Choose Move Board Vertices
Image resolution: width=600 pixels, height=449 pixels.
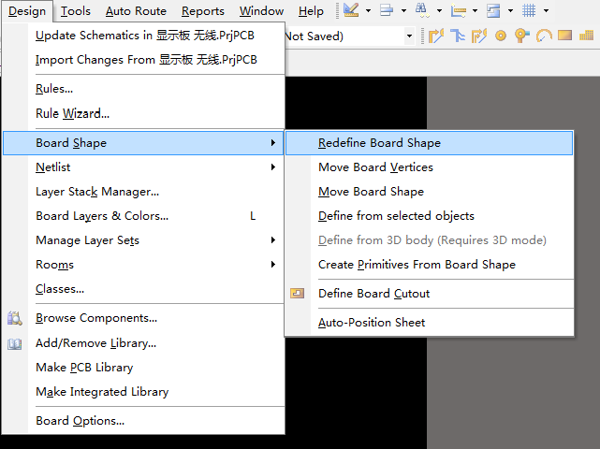click(x=429, y=167)
